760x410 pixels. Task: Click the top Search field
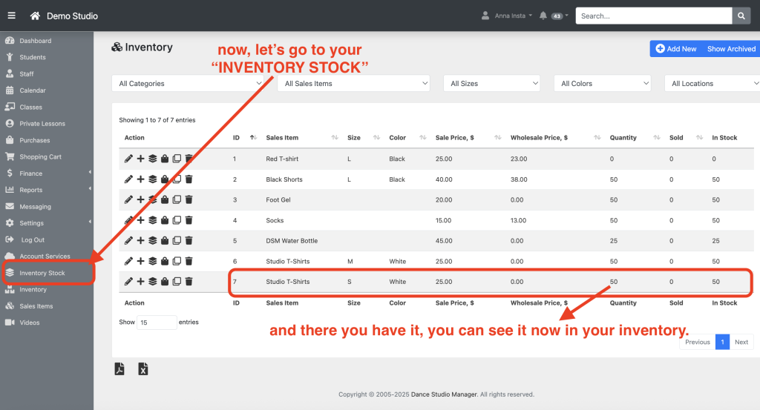tap(653, 16)
